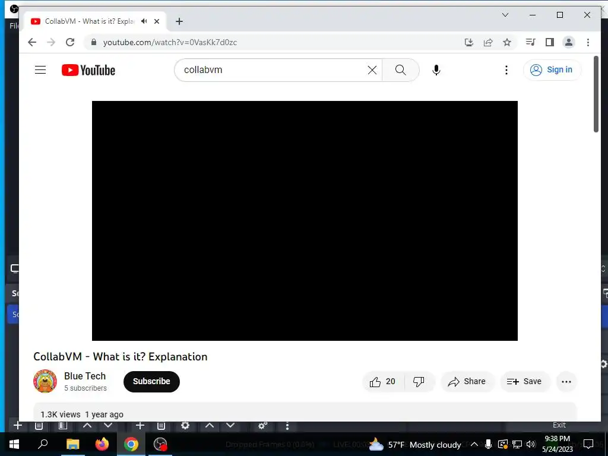608x456 pixels.
Task: Subscribe to Blue Tech
Action: 151,382
